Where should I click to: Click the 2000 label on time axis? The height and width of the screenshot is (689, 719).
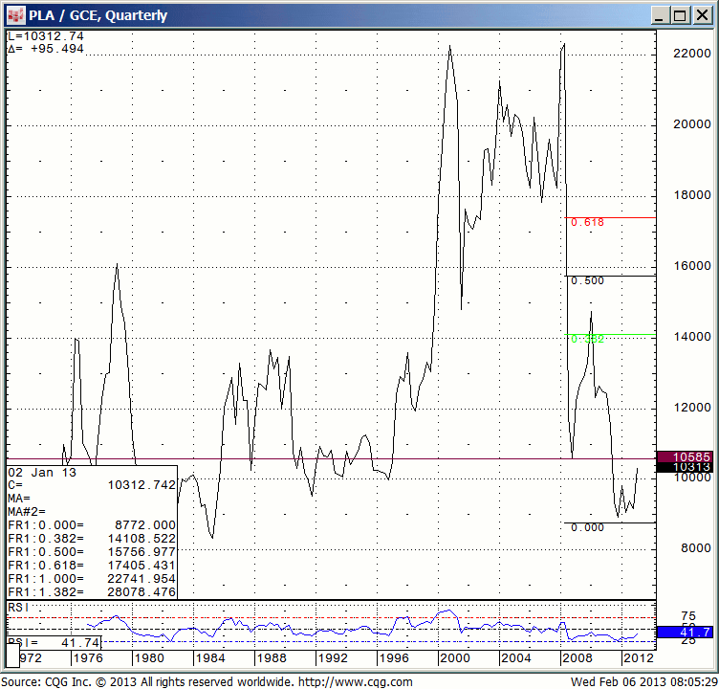point(455,658)
